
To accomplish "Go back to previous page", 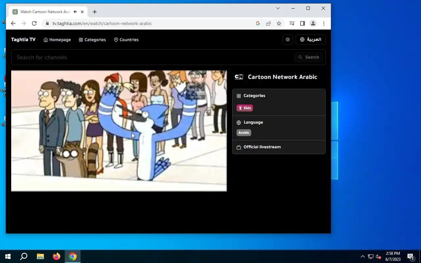I will point(13,23).
